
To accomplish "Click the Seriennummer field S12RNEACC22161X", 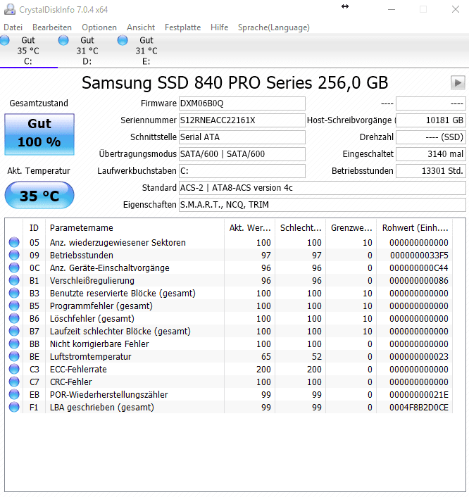I will tap(242, 120).
